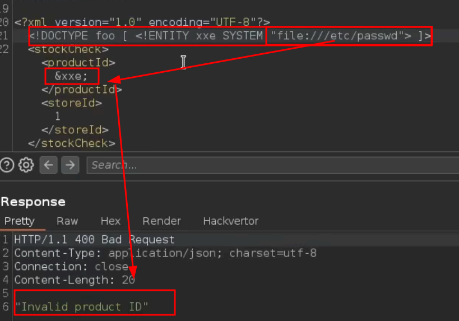Click the Content-Length: 20 header
Viewport: 459px width, 321px height.
[x=75, y=280]
